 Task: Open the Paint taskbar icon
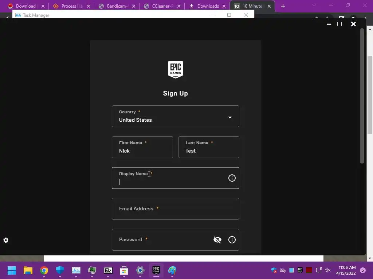click(172, 270)
